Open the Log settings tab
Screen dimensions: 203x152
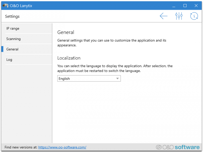coord(28,60)
